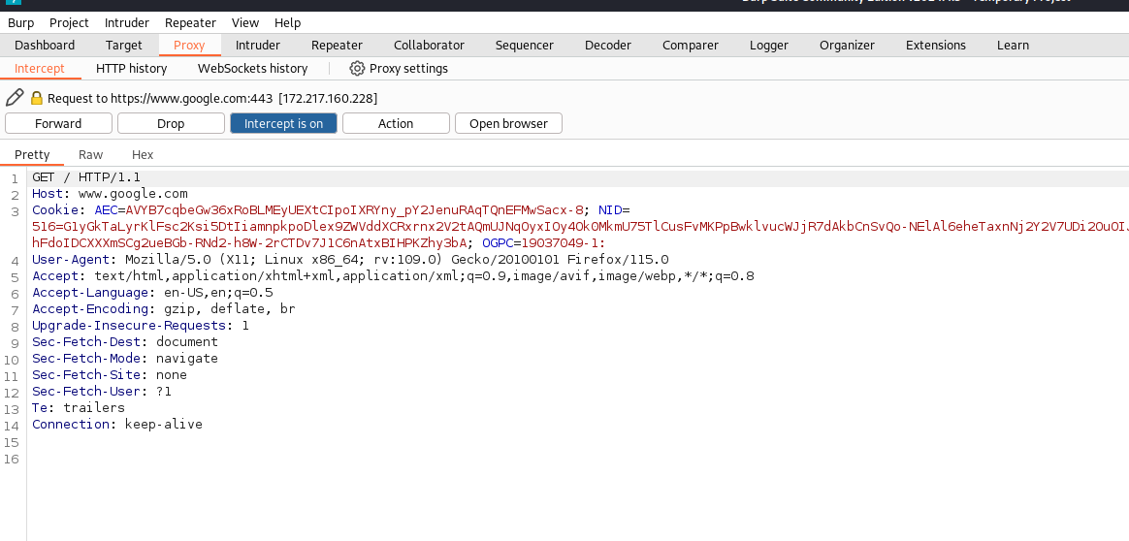Open the Action dropdown menu

pyautogui.click(x=396, y=123)
